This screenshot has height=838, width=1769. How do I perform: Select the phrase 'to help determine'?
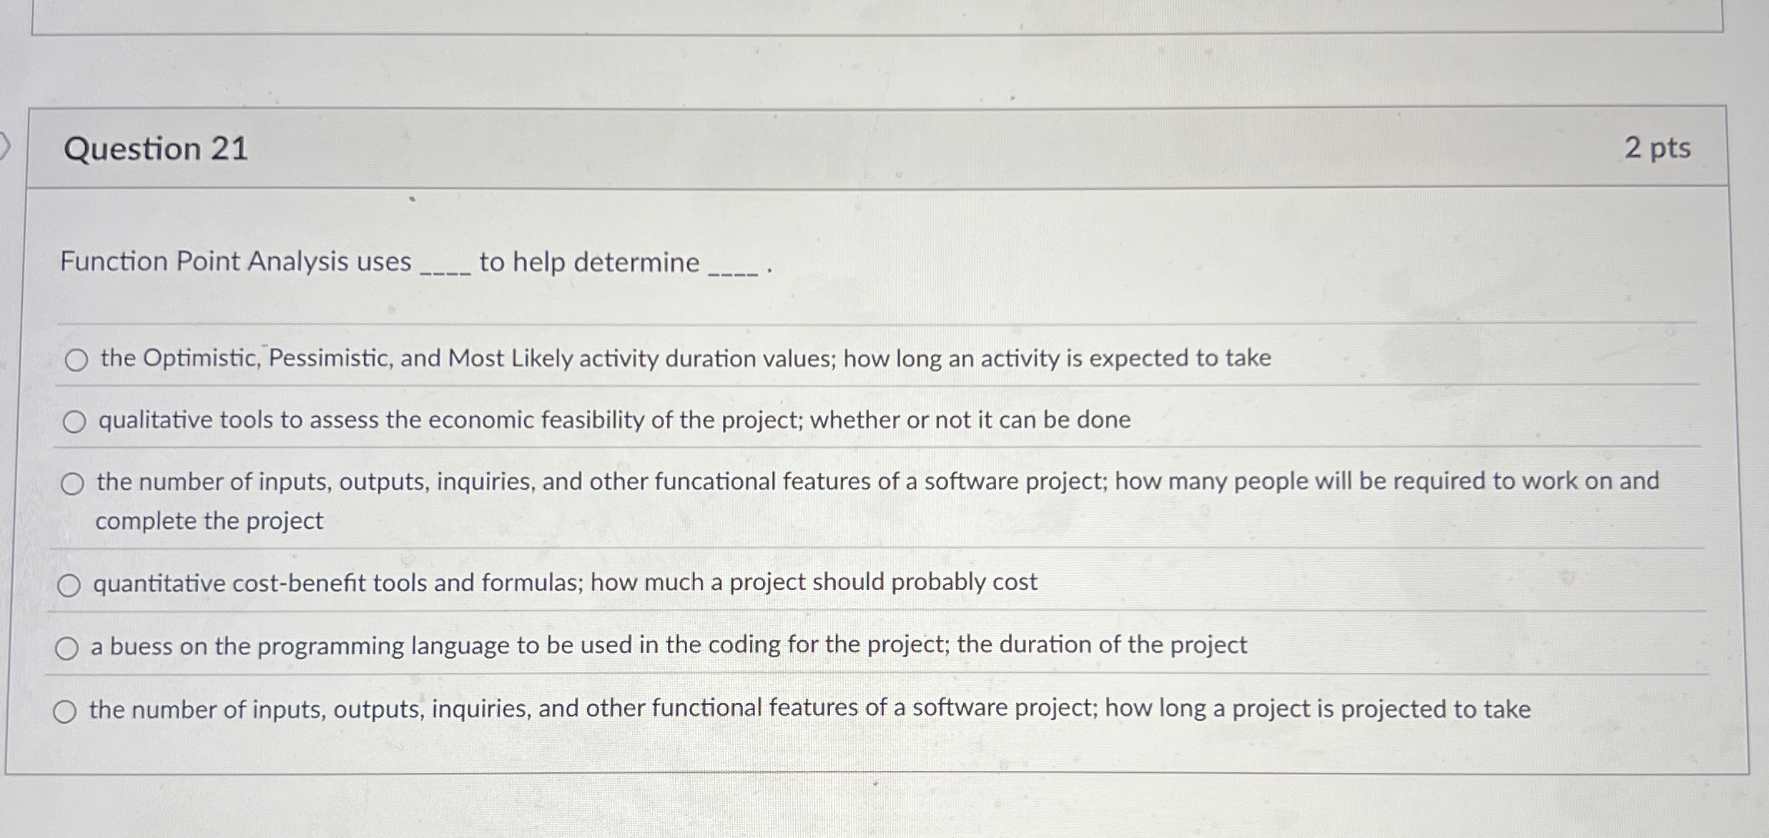(x=588, y=262)
